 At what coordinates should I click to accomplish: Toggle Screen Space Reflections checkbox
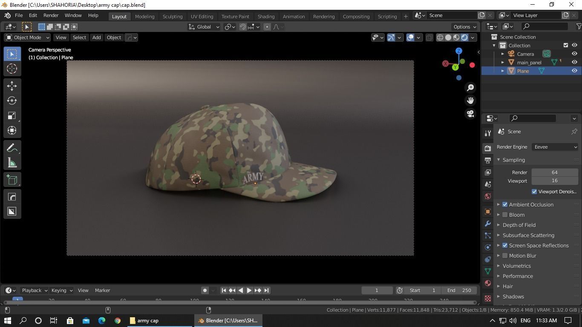click(x=505, y=246)
